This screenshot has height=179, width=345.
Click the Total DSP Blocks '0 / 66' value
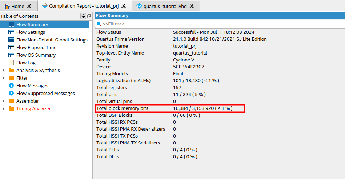coord(186,115)
